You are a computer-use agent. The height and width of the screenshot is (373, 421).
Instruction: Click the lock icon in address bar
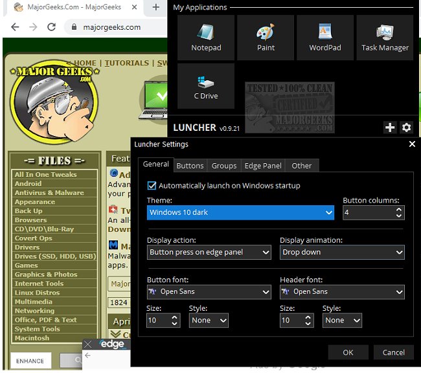pos(74,27)
